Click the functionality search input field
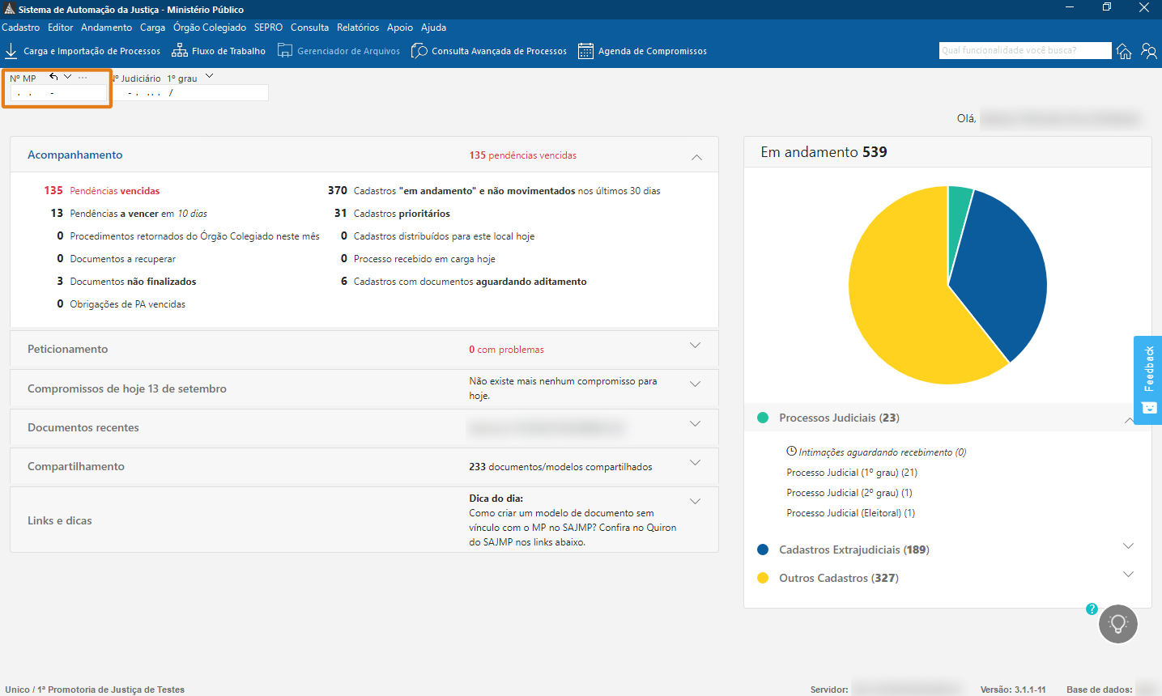The width and height of the screenshot is (1162, 696). point(1024,50)
